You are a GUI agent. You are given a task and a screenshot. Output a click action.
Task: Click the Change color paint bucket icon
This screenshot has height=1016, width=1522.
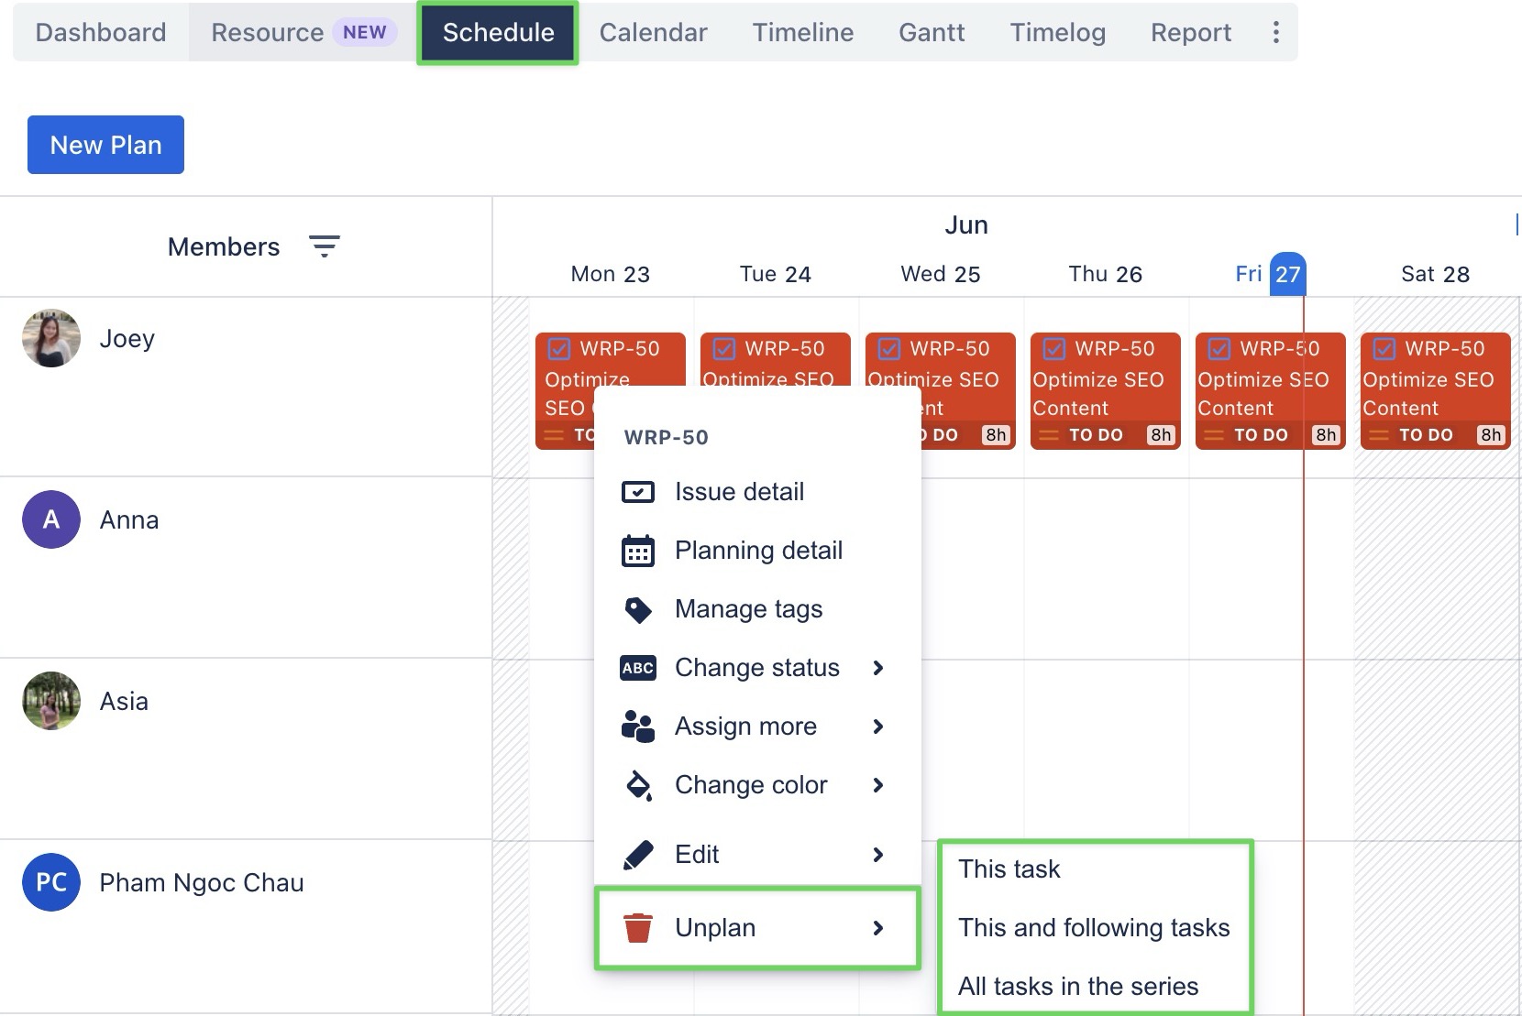click(x=638, y=785)
